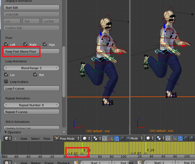Adjust the Blend Range slider field

click(32, 68)
